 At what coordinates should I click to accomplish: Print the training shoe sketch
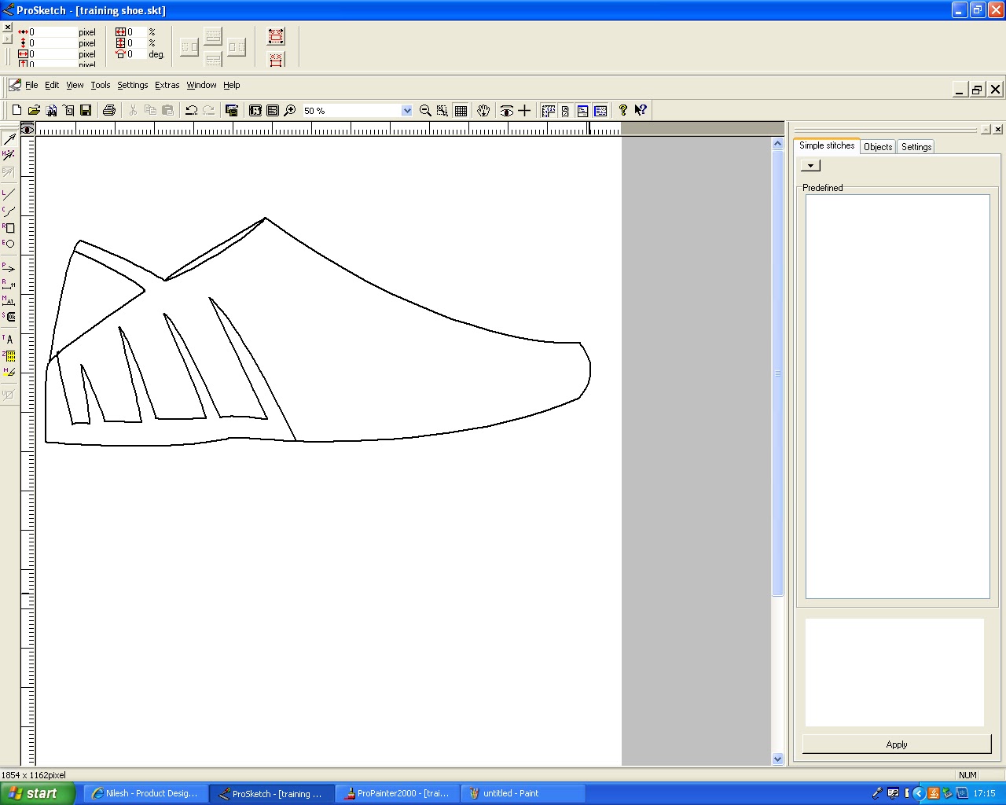(x=109, y=110)
